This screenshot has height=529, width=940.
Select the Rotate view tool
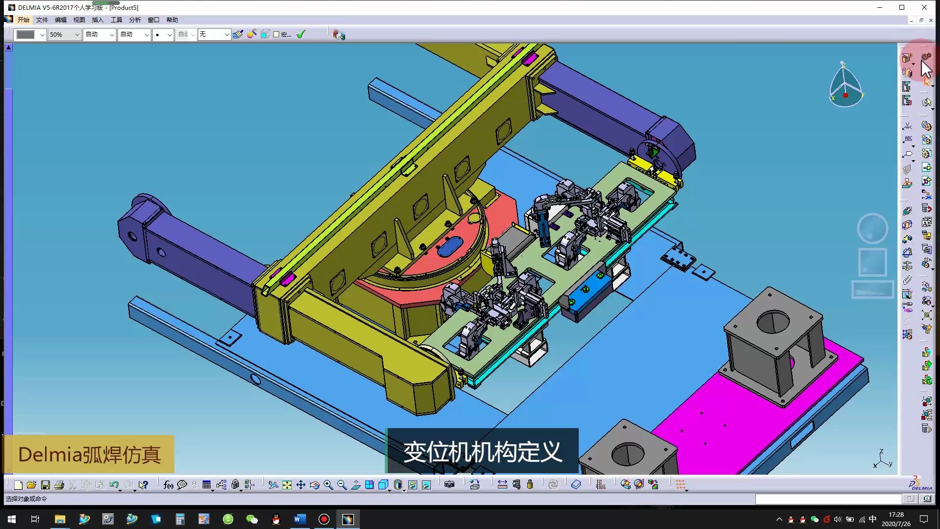[314, 485]
